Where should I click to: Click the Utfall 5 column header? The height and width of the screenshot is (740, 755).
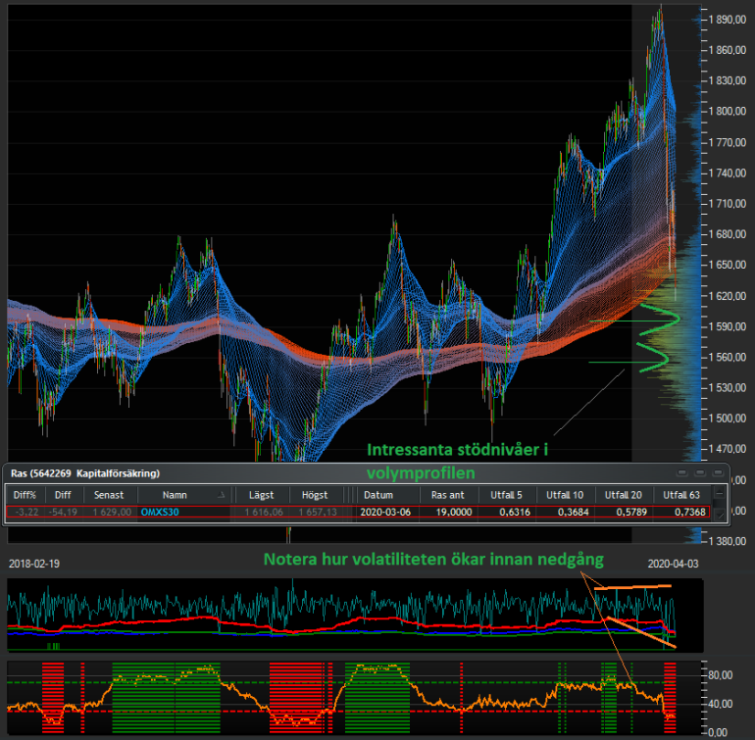(x=506, y=495)
